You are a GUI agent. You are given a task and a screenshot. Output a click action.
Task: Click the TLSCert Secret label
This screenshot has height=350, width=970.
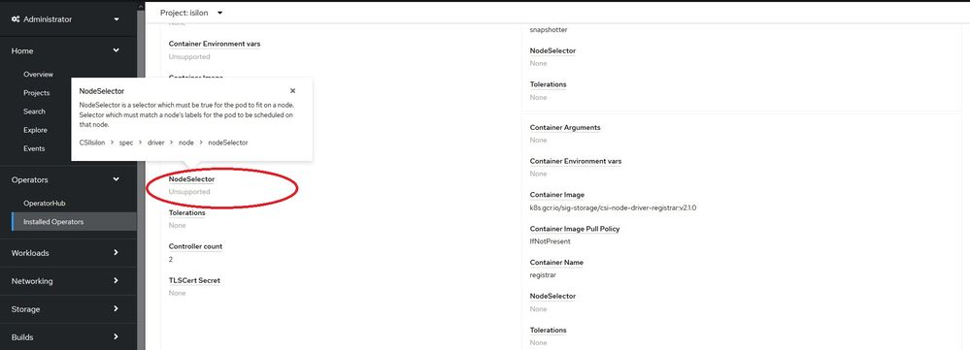(194, 280)
